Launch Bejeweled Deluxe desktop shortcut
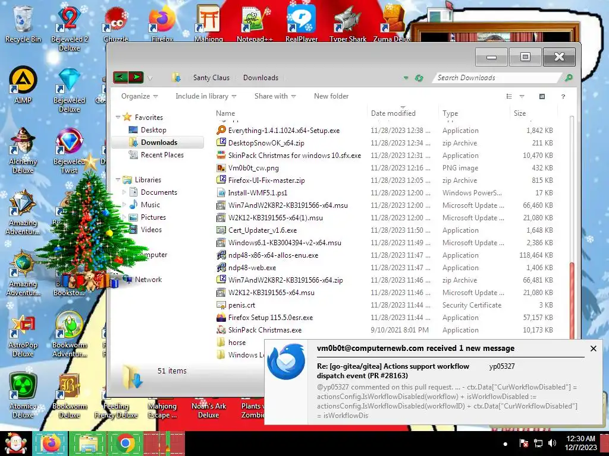609x456 pixels. [x=69, y=90]
